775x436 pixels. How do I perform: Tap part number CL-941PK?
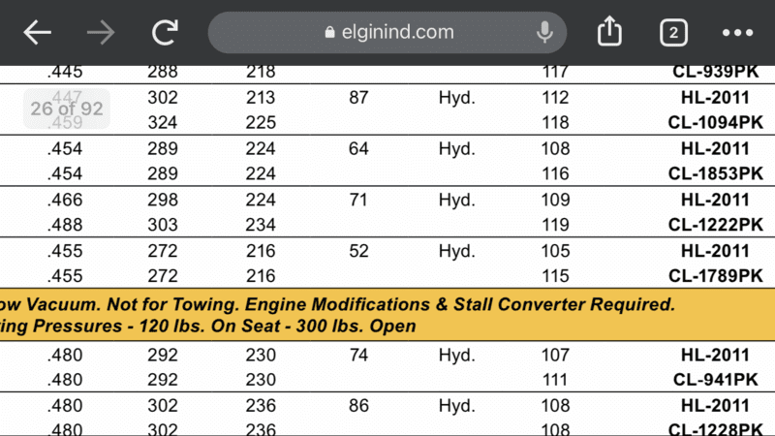(x=718, y=381)
